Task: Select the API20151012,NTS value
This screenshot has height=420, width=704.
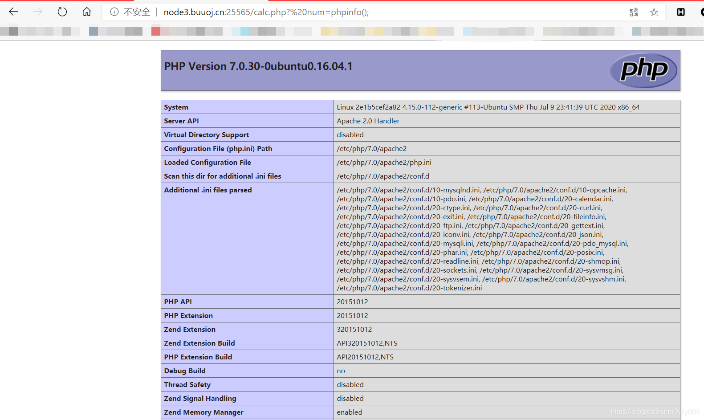Action: [x=365, y=357]
